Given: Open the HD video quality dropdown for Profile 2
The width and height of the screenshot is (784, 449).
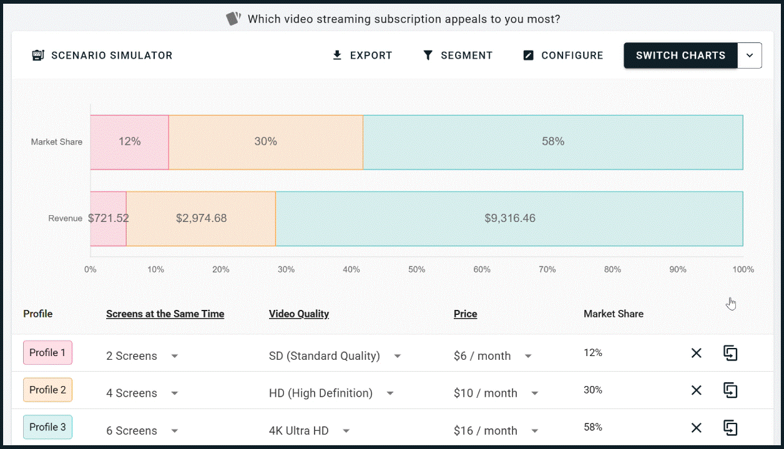Looking at the screenshot, I should tap(390, 393).
